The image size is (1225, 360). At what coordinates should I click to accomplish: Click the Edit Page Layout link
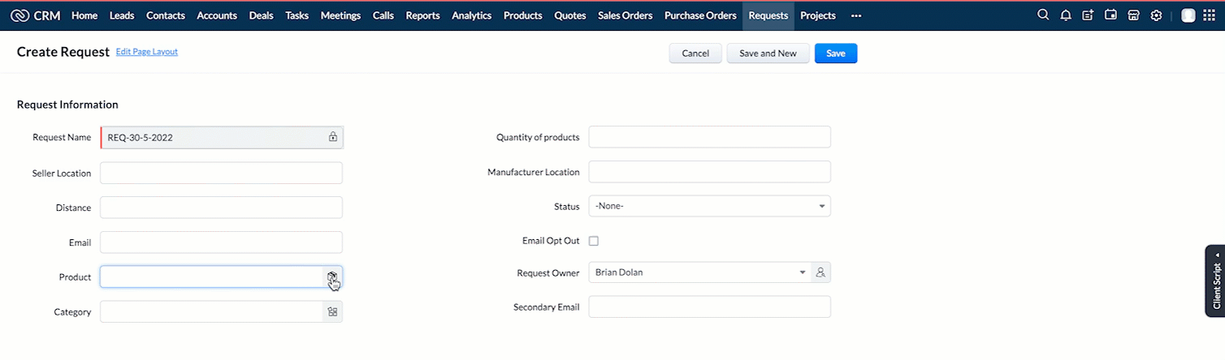[147, 52]
